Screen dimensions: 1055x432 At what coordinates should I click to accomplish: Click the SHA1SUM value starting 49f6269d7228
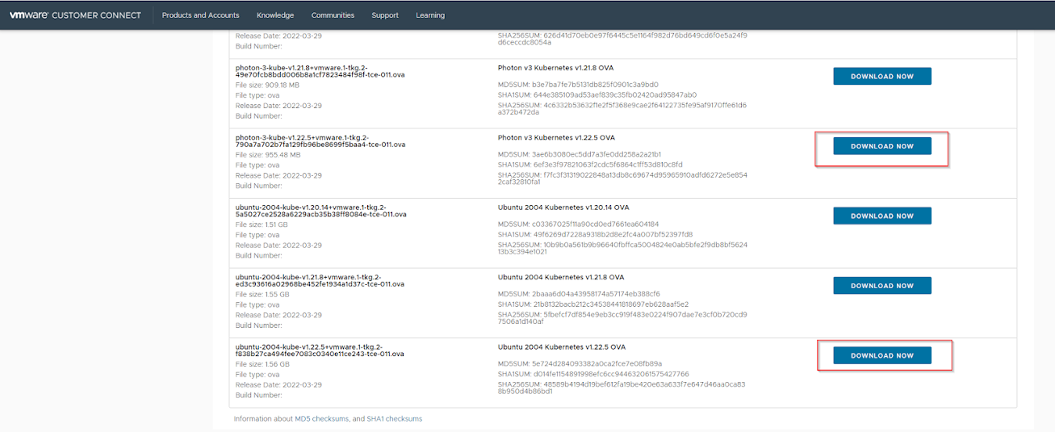point(613,234)
